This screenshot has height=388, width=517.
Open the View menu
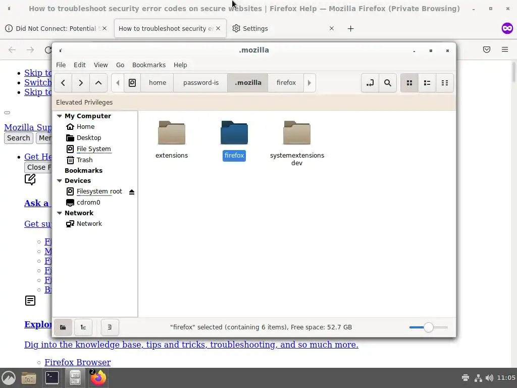pos(100,65)
